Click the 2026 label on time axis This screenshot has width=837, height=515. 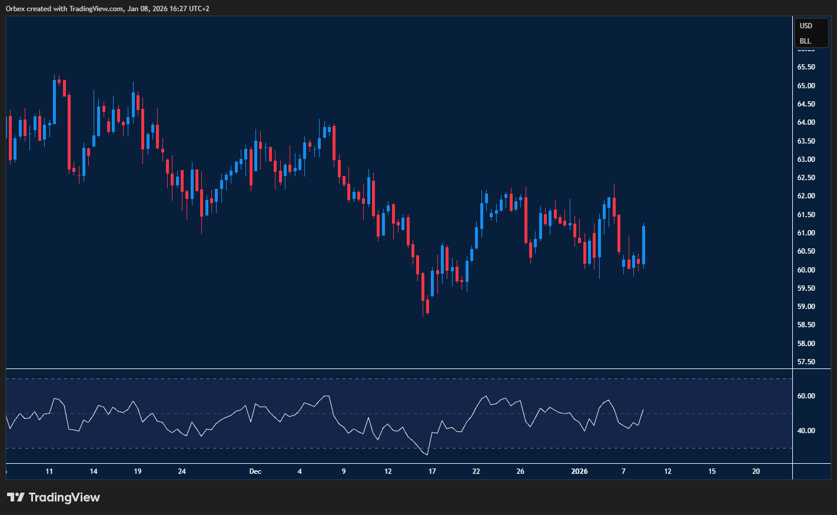[x=579, y=471]
